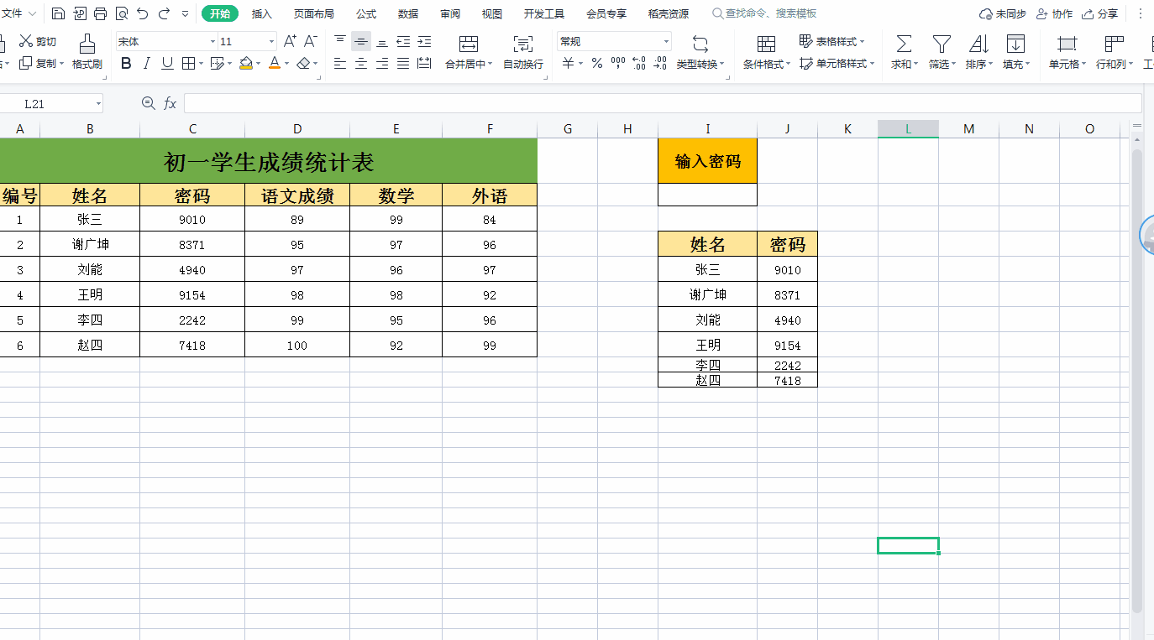This screenshot has width=1154, height=640.
Task: Select the Format Painter (格式刷) tool
Action: pos(87,52)
